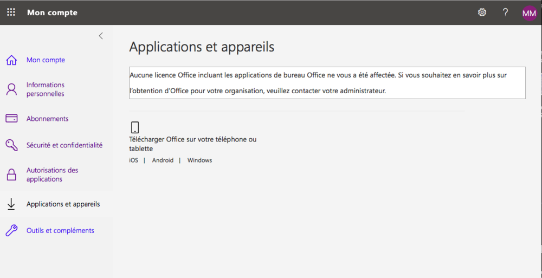
Task: Click the Android download link
Action: click(x=163, y=160)
